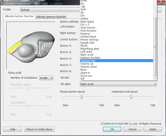The height and width of the screenshot is (136, 166).
Task: Choose Magnifying glass function
Action: [116, 49]
